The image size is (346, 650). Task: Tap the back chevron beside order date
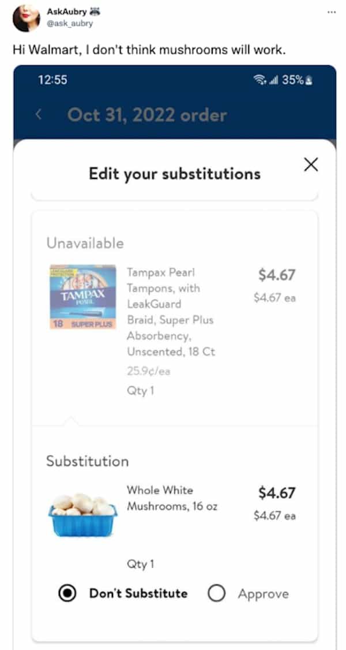(x=39, y=114)
